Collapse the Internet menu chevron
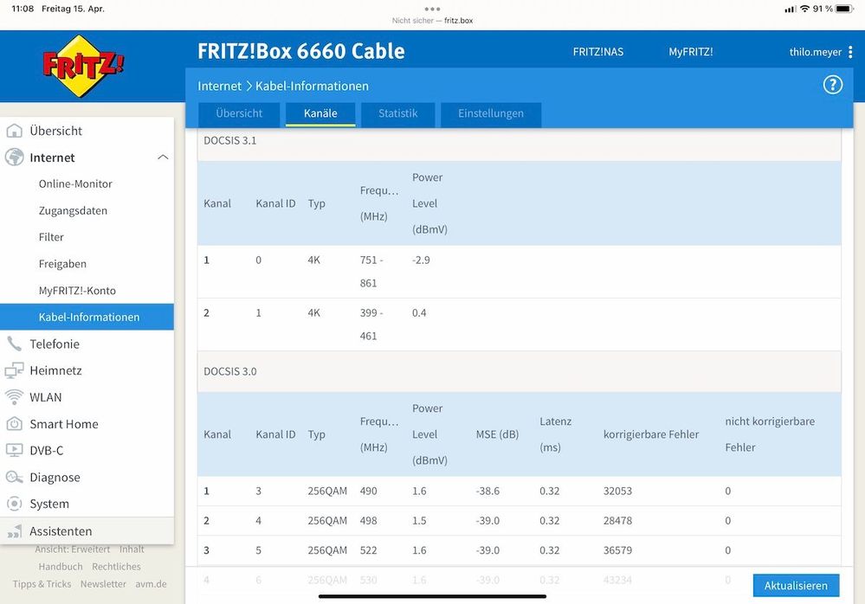The image size is (865, 604). tap(163, 157)
